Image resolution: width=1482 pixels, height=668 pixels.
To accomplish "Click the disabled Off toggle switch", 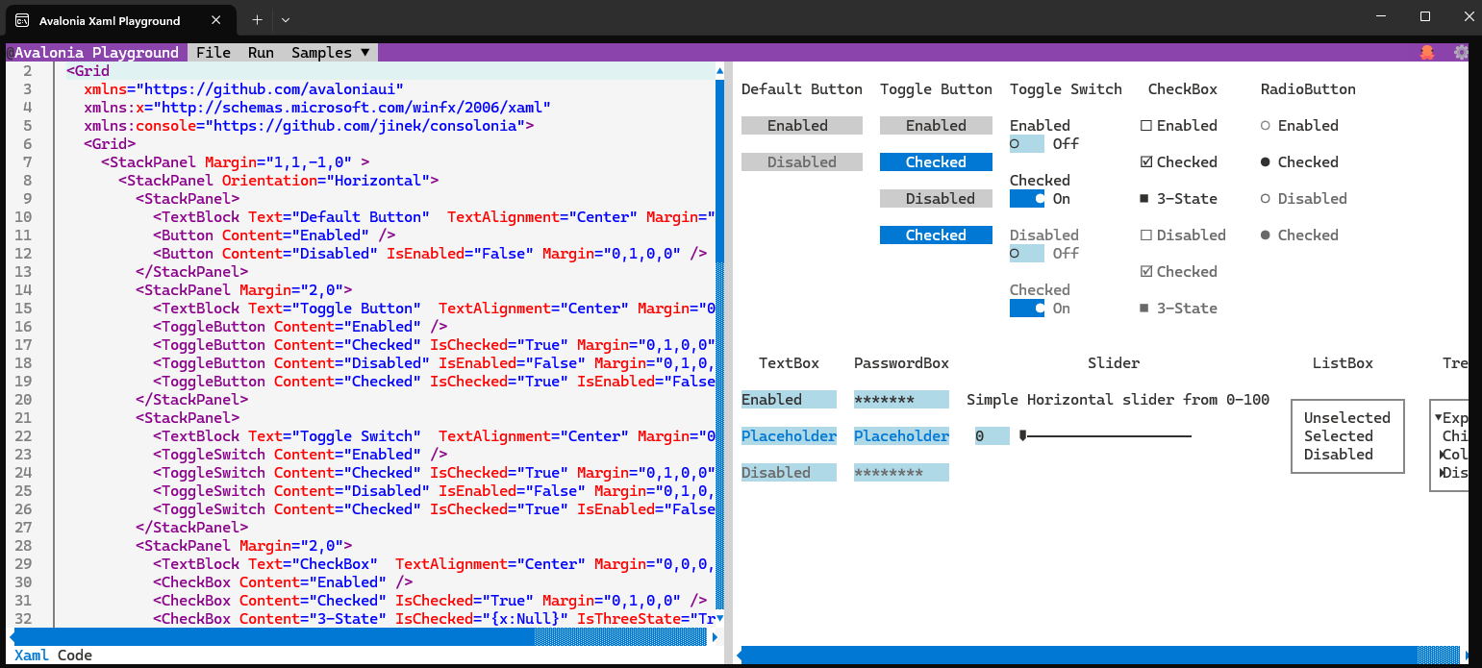I will 1026,254.
